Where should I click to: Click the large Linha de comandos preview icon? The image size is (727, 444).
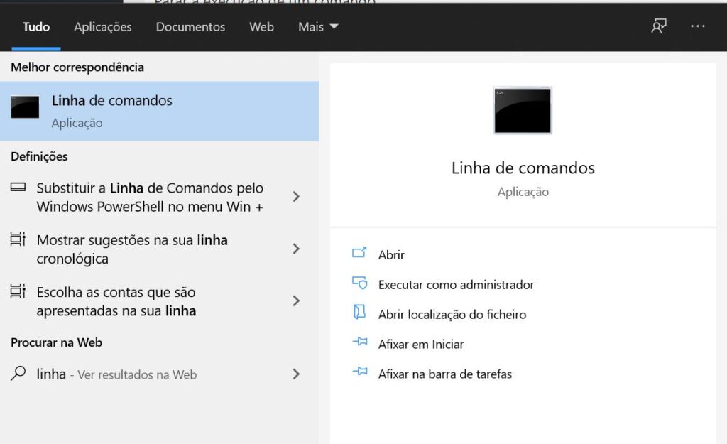(523, 110)
